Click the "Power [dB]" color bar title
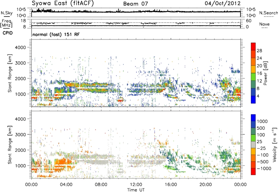Image resolution: width=278 pixels, height=192 pixels. (x=265, y=73)
